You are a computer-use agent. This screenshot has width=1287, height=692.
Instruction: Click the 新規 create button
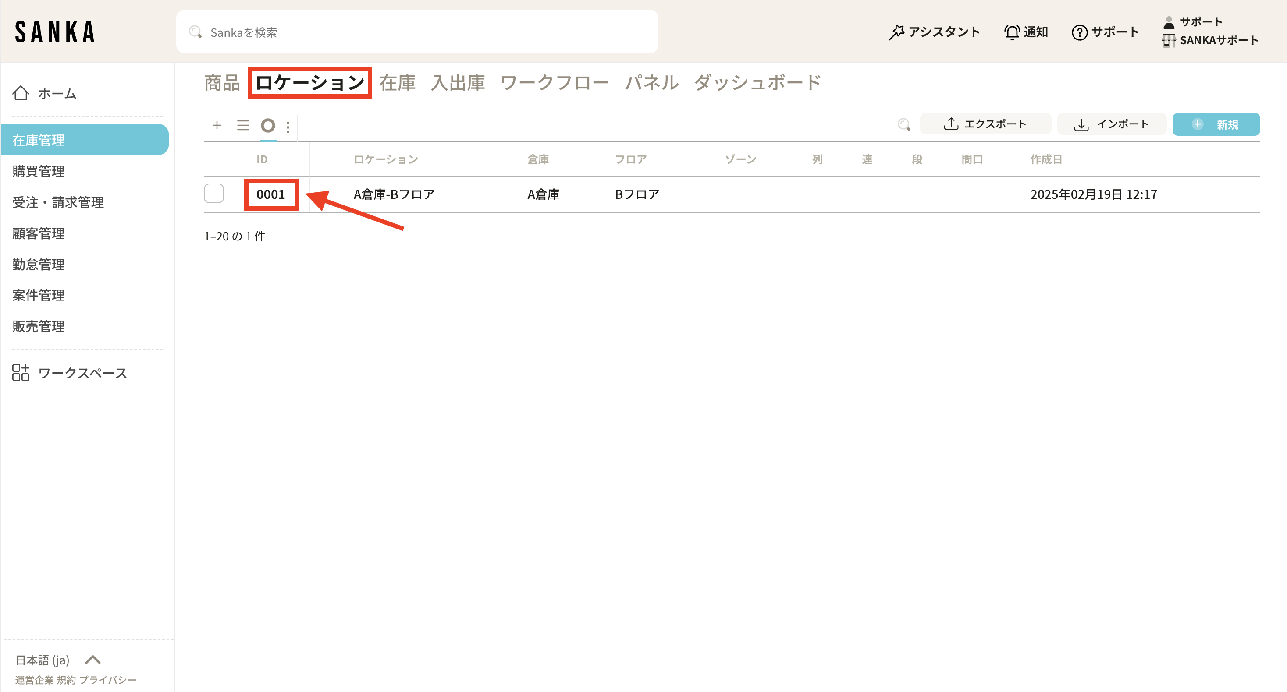[x=1216, y=124]
